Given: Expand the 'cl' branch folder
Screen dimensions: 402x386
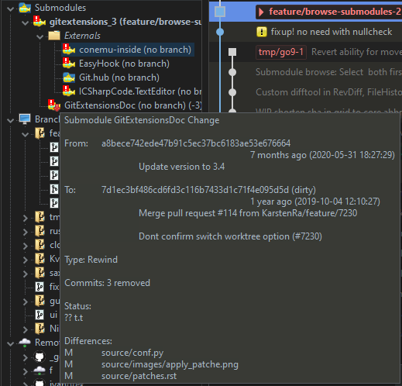Looking at the screenshot, I should click(x=25, y=246).
